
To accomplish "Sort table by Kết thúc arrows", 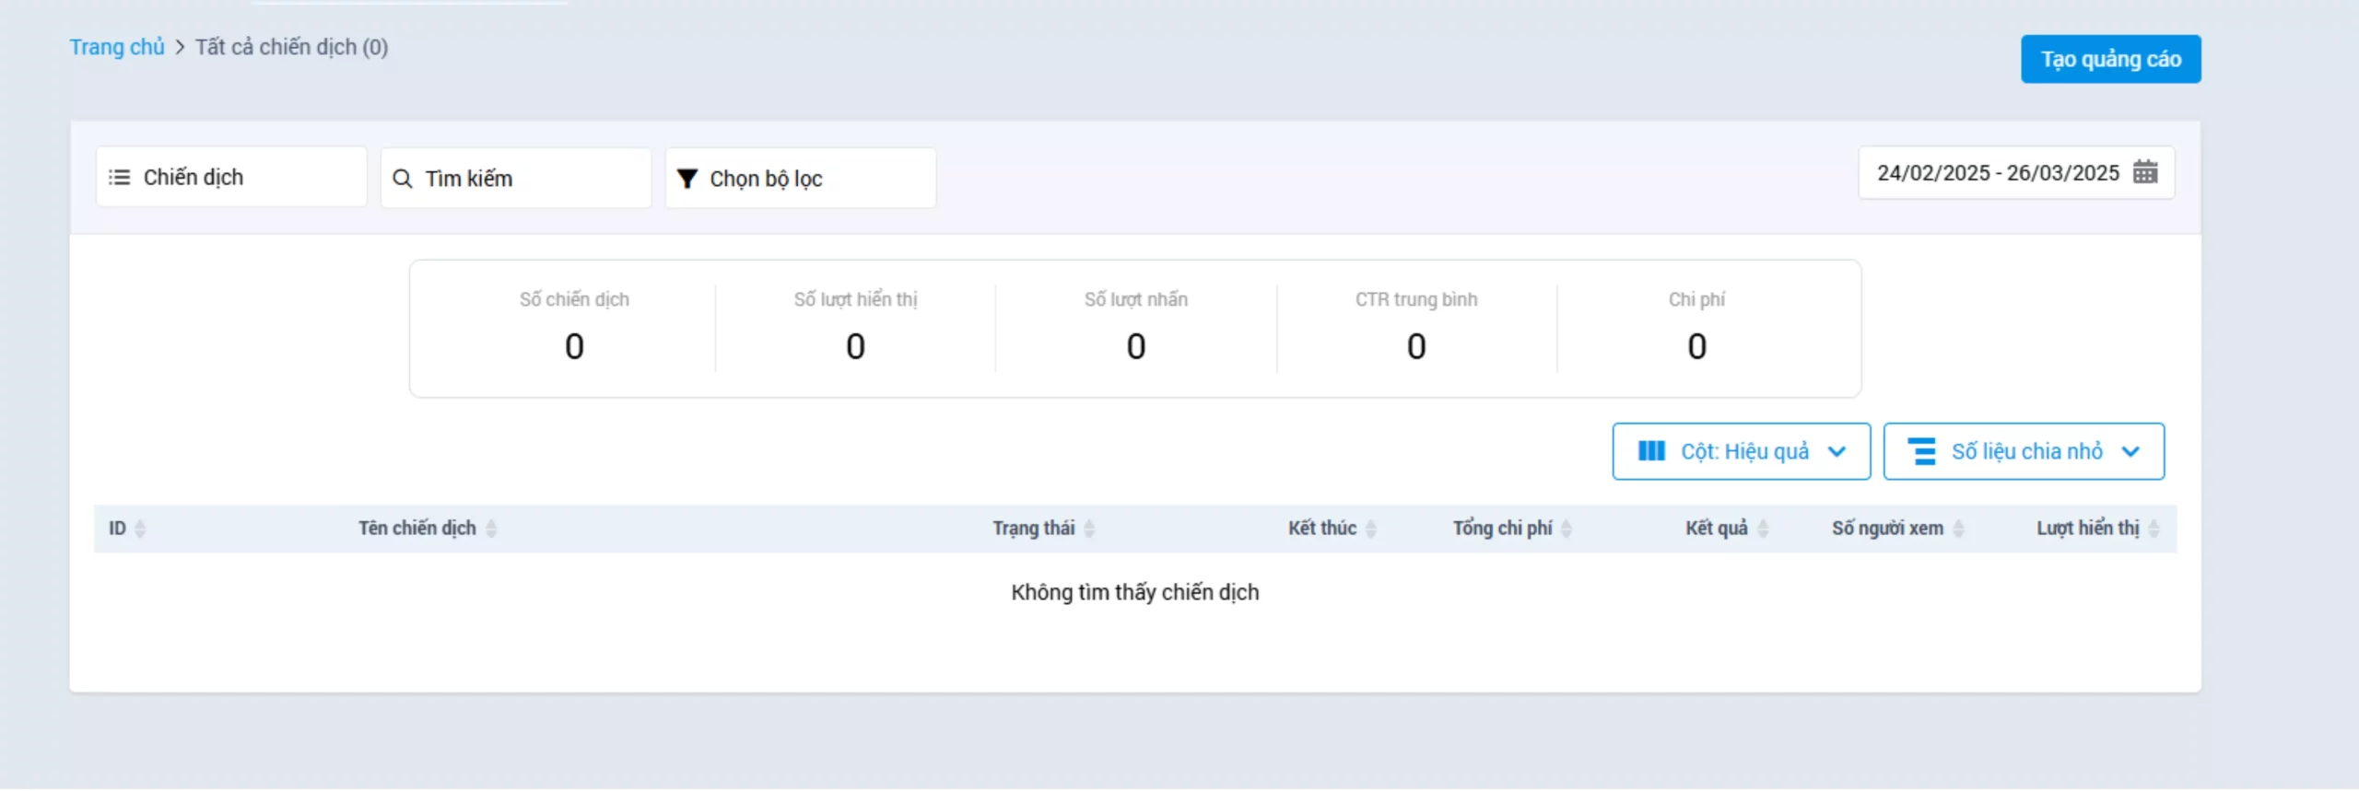I will [1371, 529].
